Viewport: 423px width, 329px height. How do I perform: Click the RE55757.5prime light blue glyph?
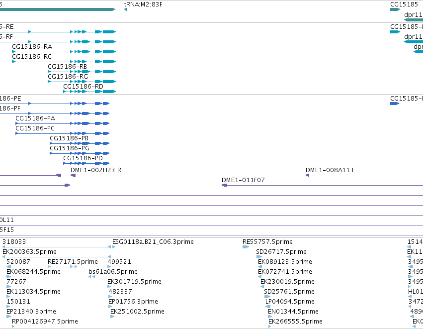click(246, 247)
